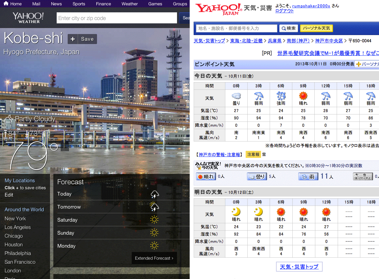Open Around the World section
The image size is (379, 279).
24,210
